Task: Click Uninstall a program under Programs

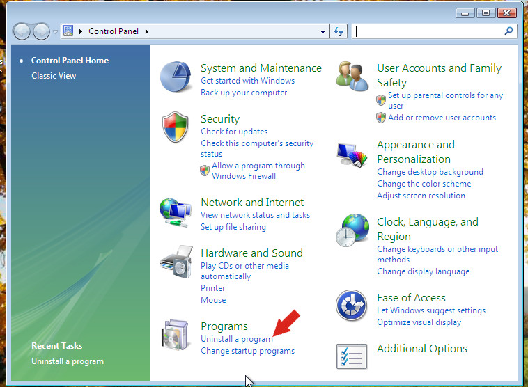Action: (237, 339)
